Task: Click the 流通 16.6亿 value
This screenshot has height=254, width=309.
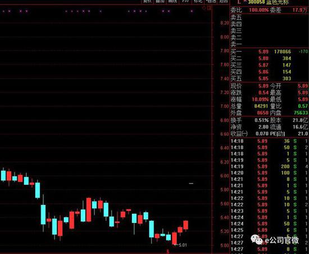Action: point(301,127)
